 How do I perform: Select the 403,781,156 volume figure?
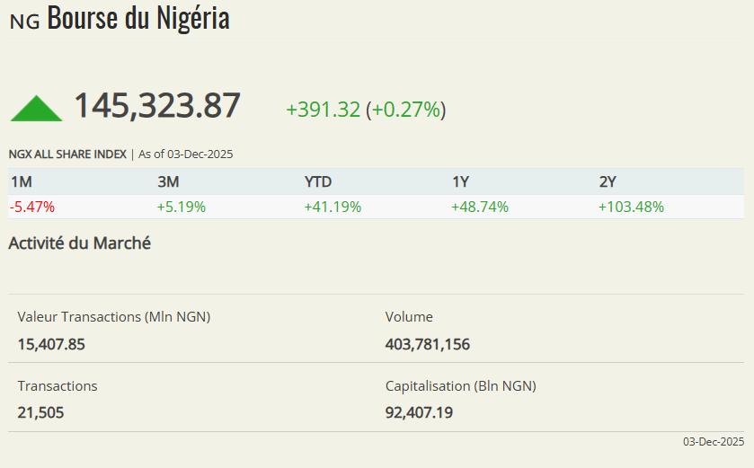pos(428,344)
